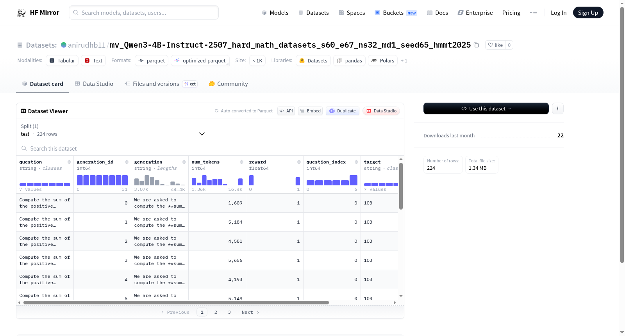The image size is (625, 336).
Task: Select the parquet format tag
Action: point(152,60)
